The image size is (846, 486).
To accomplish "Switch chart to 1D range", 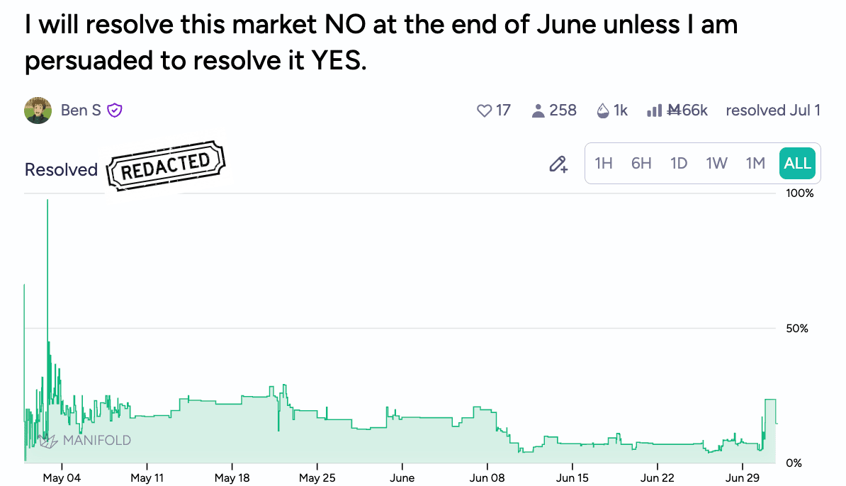I will [679, 164].
